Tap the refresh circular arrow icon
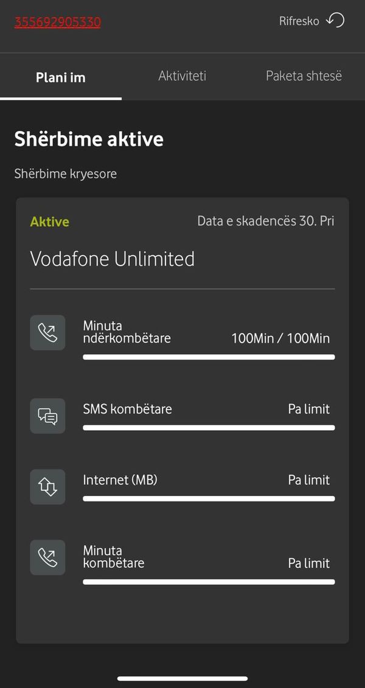The width and height of the screenshot is (365, 688). (335, 20)
